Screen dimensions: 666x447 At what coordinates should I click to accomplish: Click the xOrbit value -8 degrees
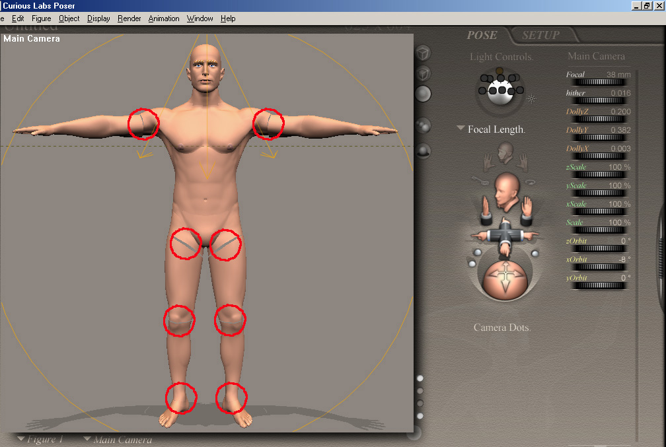click(x=624, y=259)
